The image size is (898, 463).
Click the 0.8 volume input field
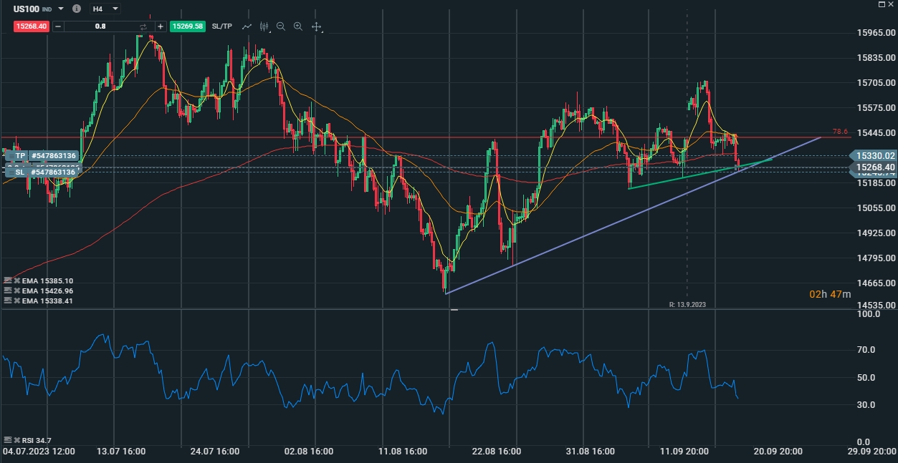(x=100, y=26)
